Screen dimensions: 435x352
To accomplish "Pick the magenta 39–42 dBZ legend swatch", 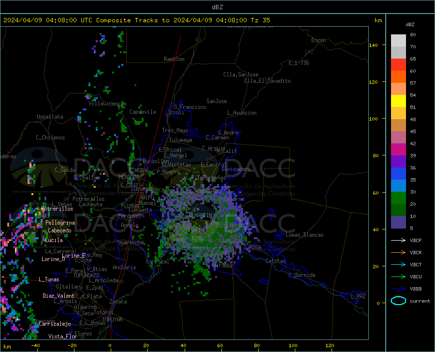I will [398, 150].
